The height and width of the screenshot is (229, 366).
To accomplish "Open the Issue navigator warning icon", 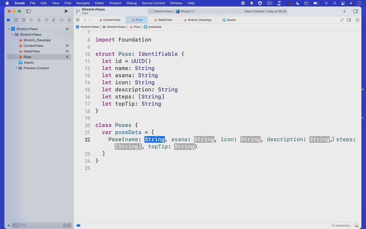I will 39,20.
